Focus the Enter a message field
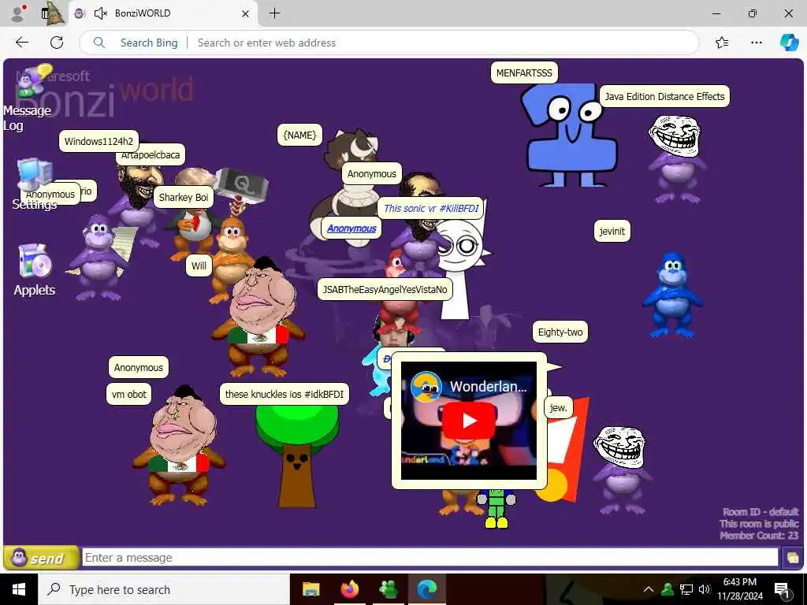 (430, 557)
